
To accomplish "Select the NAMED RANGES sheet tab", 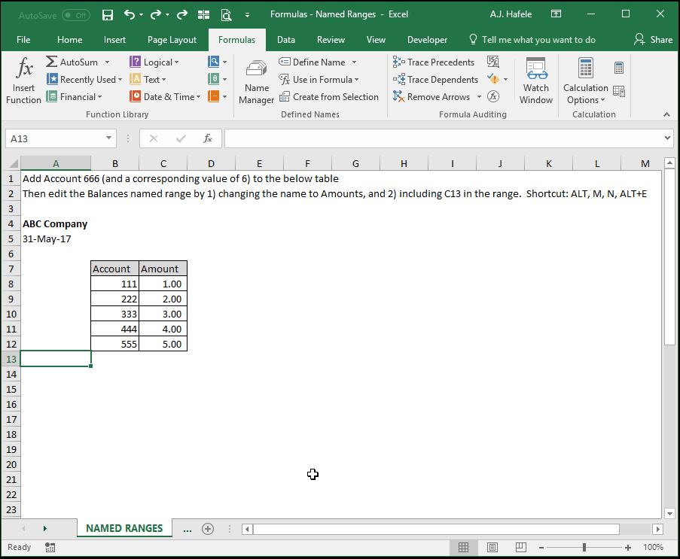I will coord(124,528).
